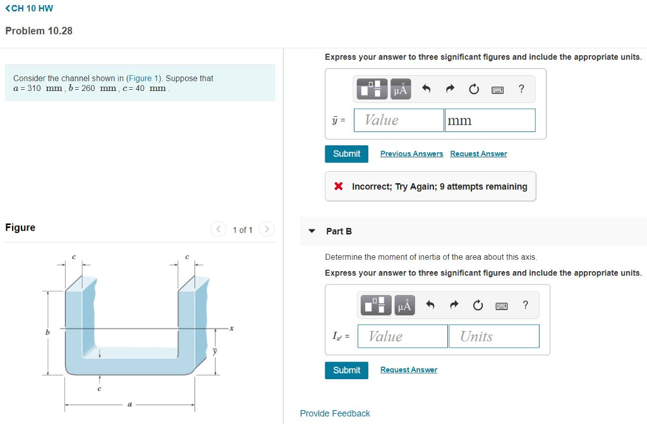Open the keyboard shortcuts icon in Part A
The image size is (647, 424).
(x=497, y=89)
